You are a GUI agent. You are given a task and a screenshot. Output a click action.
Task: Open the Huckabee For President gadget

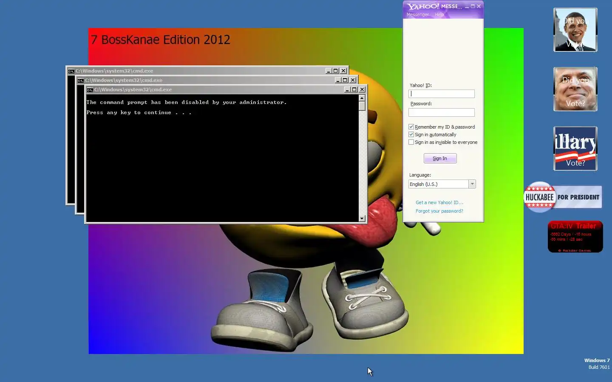[x=563, y=197]
